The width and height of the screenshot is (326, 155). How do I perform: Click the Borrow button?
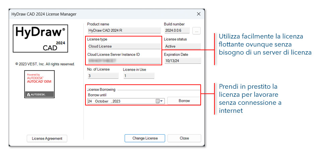pos(184,101)
